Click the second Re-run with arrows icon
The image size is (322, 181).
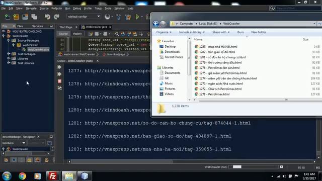point(59,74)
